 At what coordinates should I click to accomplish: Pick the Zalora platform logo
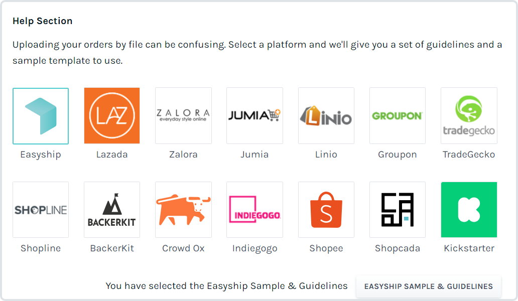tap(183, 116)
